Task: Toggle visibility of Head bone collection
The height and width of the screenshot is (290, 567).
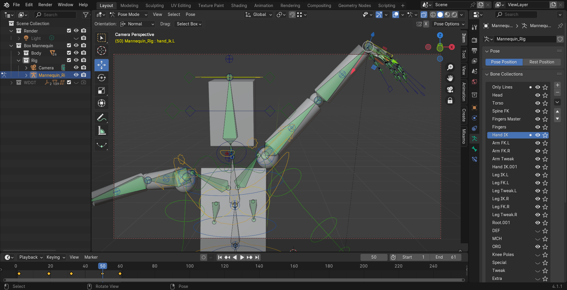Action: 537,95
